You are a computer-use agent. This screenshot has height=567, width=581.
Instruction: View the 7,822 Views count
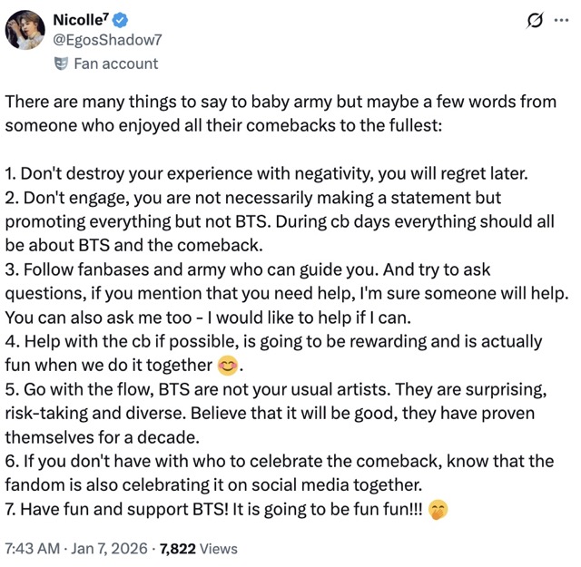pos(199,548)
